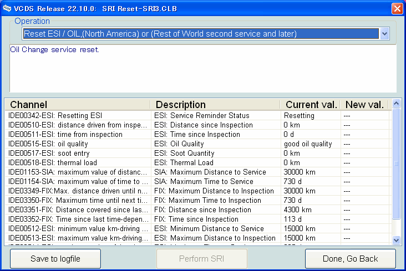Select row IDE03349-FIX: Max. distance driven
Viewport: 406px width, 271px height.
pos(198,191)
